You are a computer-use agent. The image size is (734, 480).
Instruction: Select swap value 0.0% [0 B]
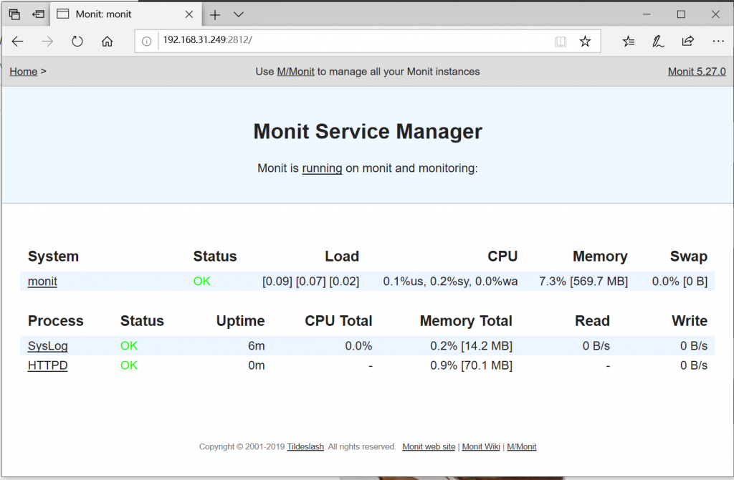(680, 282)
